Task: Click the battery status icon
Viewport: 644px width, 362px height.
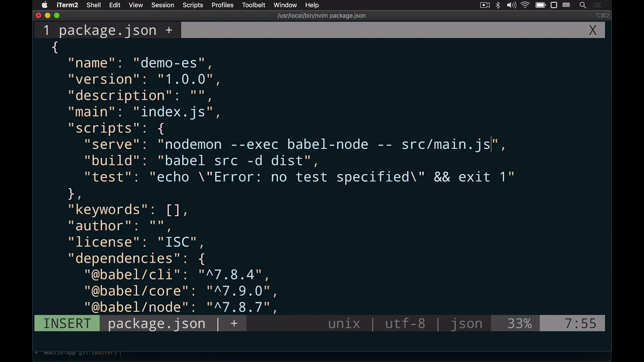Action: pyautogui.click(x=540, y=5)
